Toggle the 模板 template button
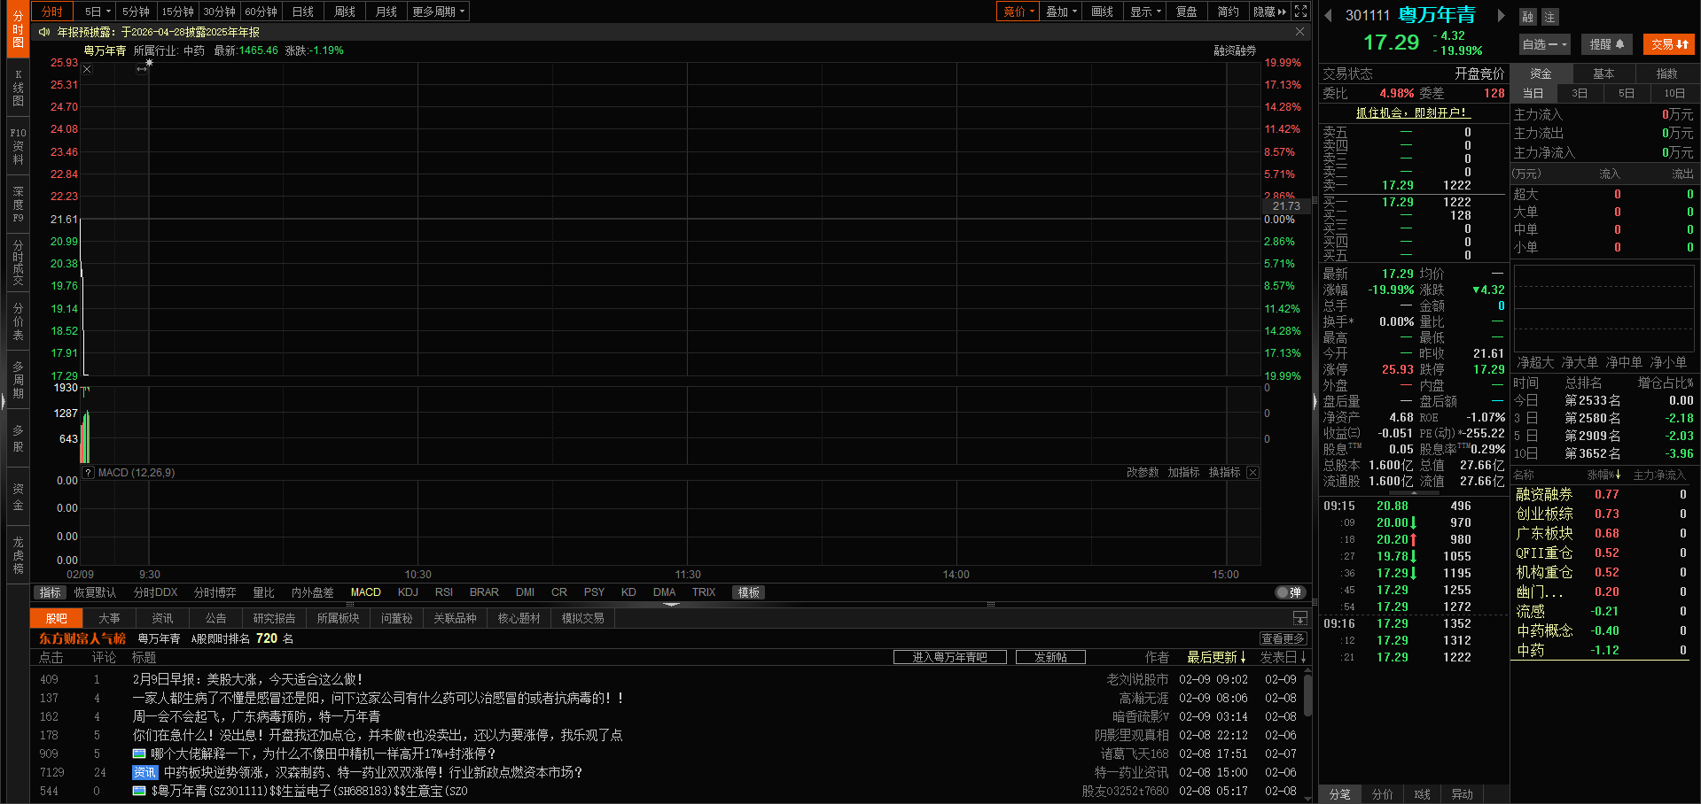Viewport: 1701px width, 804px height. tap(749, 592)
